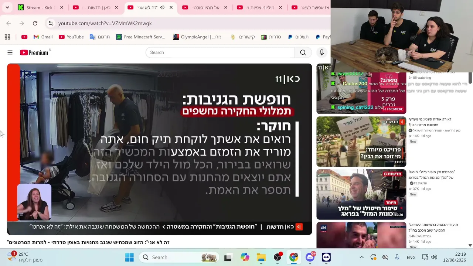Open the i24NEWS video thumbnail
The image size is (473, 266).
[x=361, y=235]
